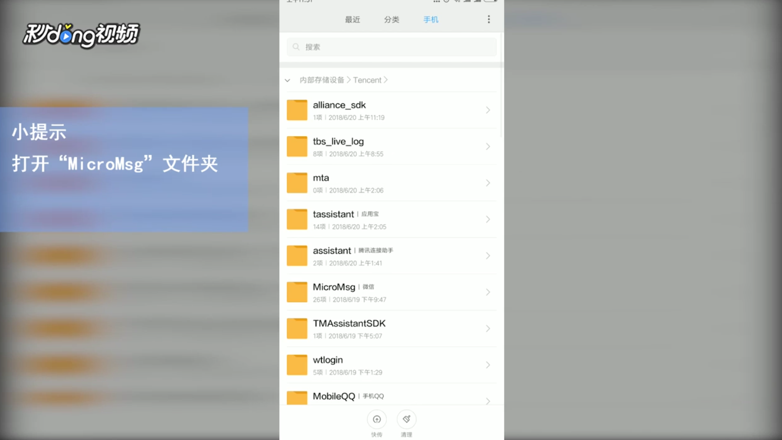The width and height of the screenshot is (782, 440).
Task: Open the 清理 cleanup icon
Action: 406,420
